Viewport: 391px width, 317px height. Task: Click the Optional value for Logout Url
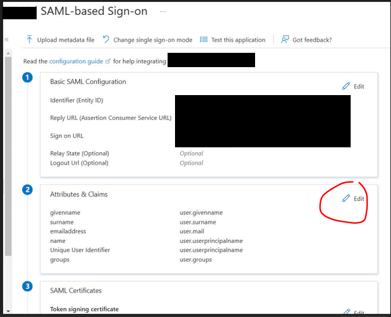click(192, 163)
